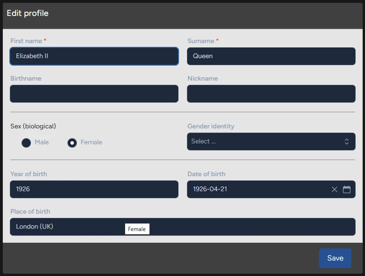This screenshot has height=276, width=365.
Task: Click the empty Birthname input field
Action: point(94,94)
